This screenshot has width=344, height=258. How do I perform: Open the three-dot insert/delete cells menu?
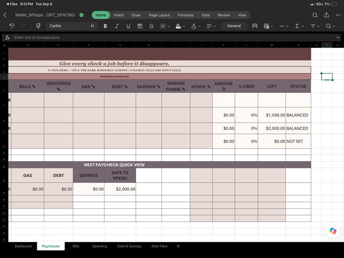pyautogui.click(x=282, y=26)
